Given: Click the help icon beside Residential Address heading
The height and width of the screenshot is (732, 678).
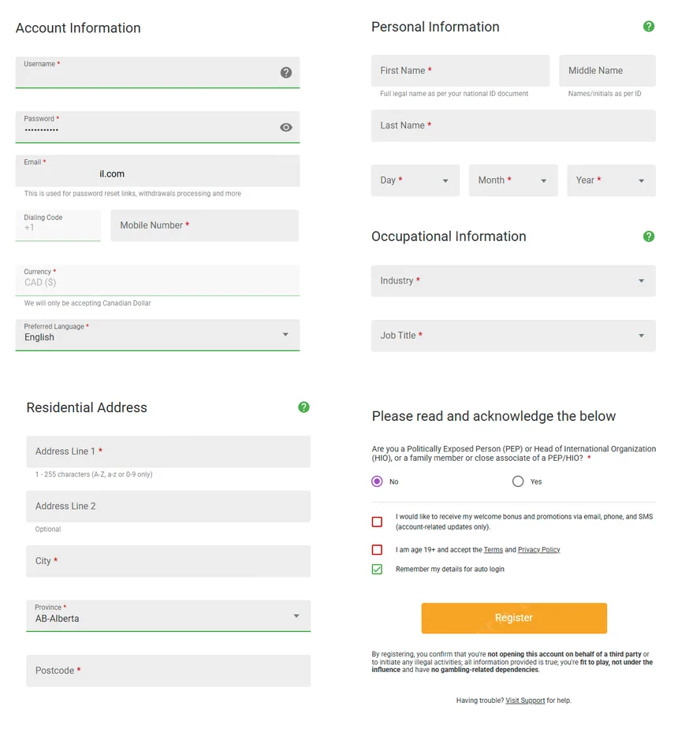Looking at the screenshot, I should point(304,407).
